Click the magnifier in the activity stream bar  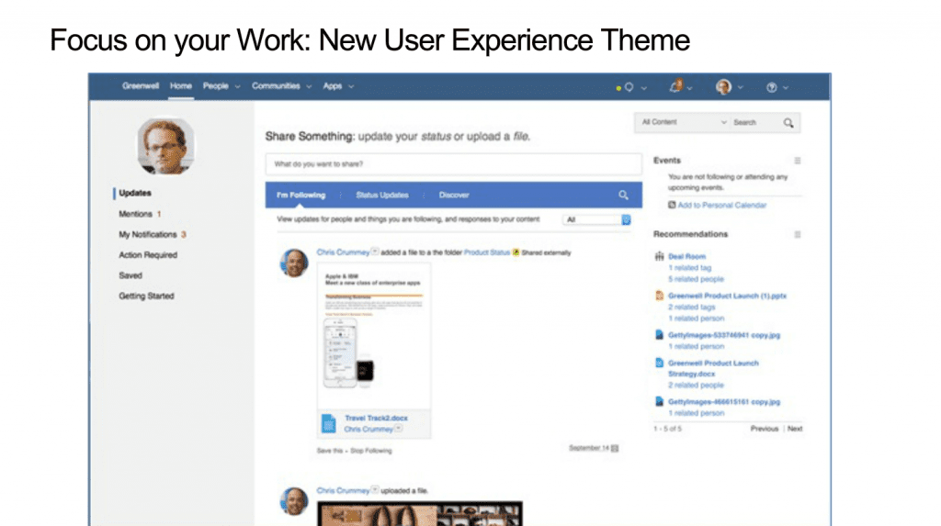coord(624,195)
